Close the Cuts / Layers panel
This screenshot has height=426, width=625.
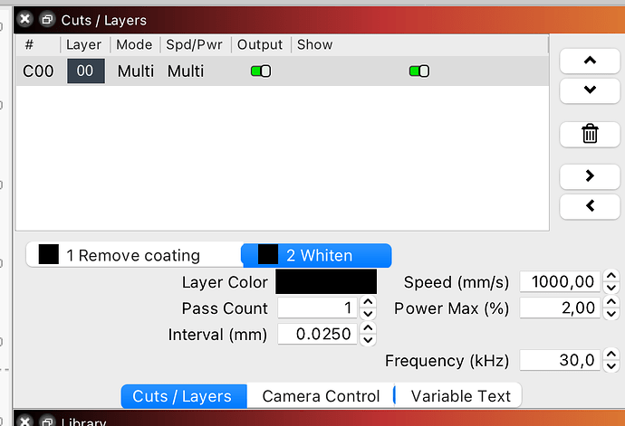point(25,19)
